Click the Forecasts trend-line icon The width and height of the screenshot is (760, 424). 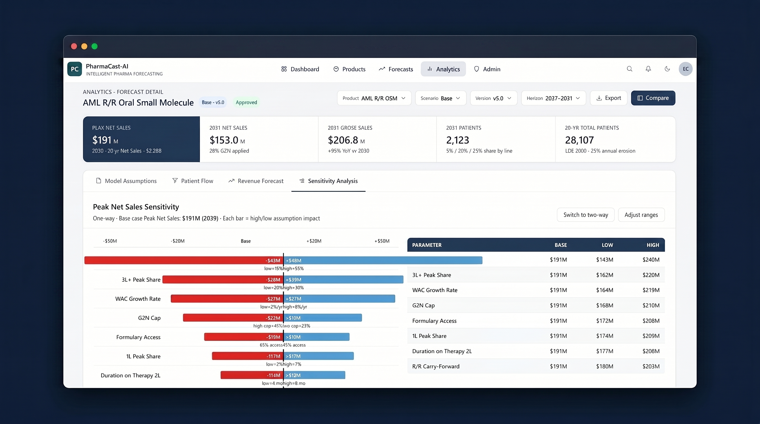382,69
